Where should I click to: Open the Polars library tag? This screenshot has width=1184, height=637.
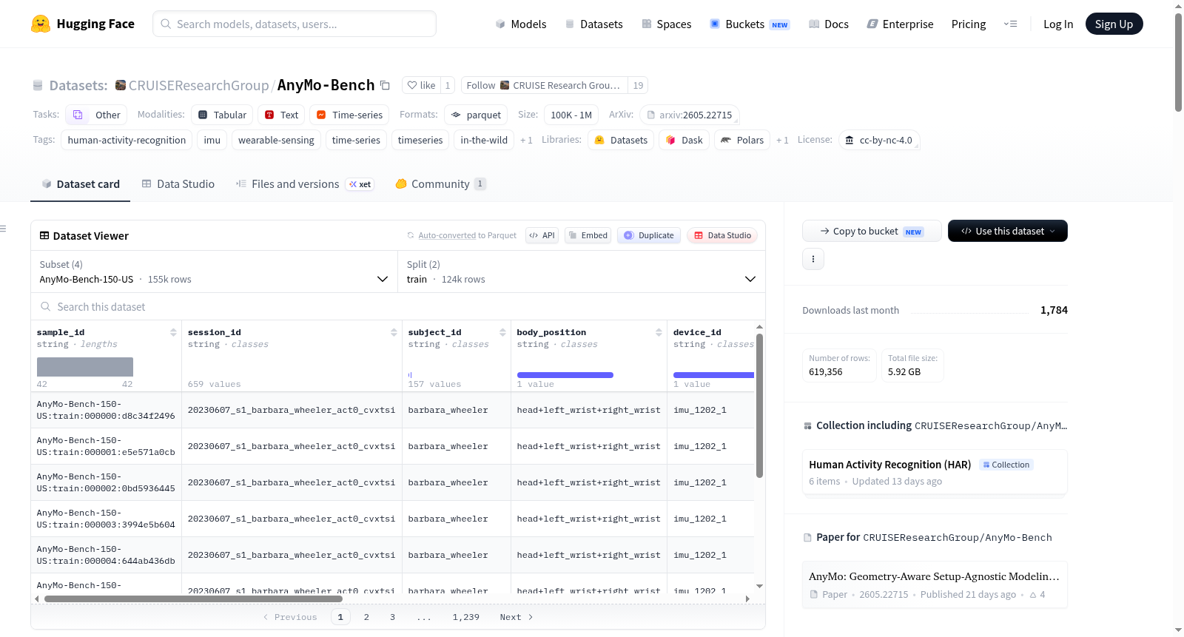point(742,140)
